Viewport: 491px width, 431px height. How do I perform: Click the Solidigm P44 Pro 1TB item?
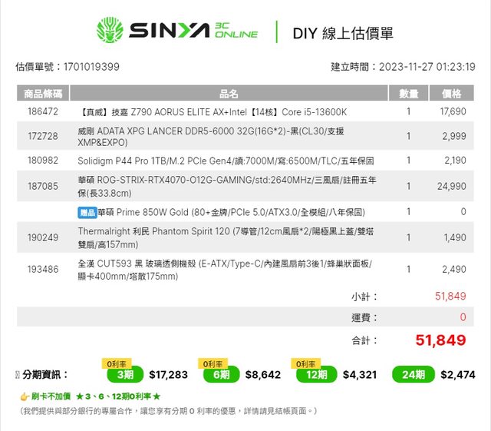click(225, 161)
